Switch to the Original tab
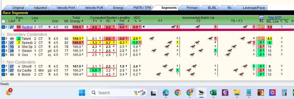This screenshot has height=99, width=294. coord(18,8)
